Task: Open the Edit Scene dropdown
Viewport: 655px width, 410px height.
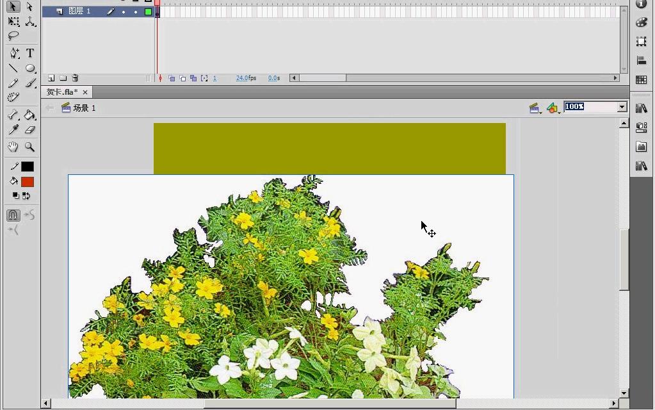Action: pyautogui.click(x=535, y=108)
